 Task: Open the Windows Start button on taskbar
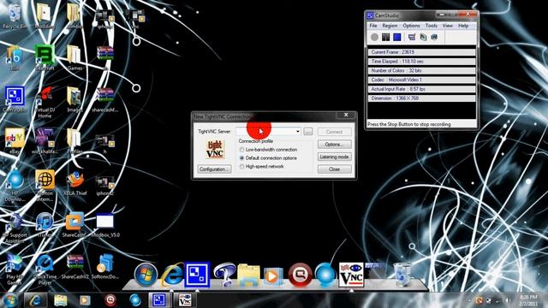(x=9, y=300)
